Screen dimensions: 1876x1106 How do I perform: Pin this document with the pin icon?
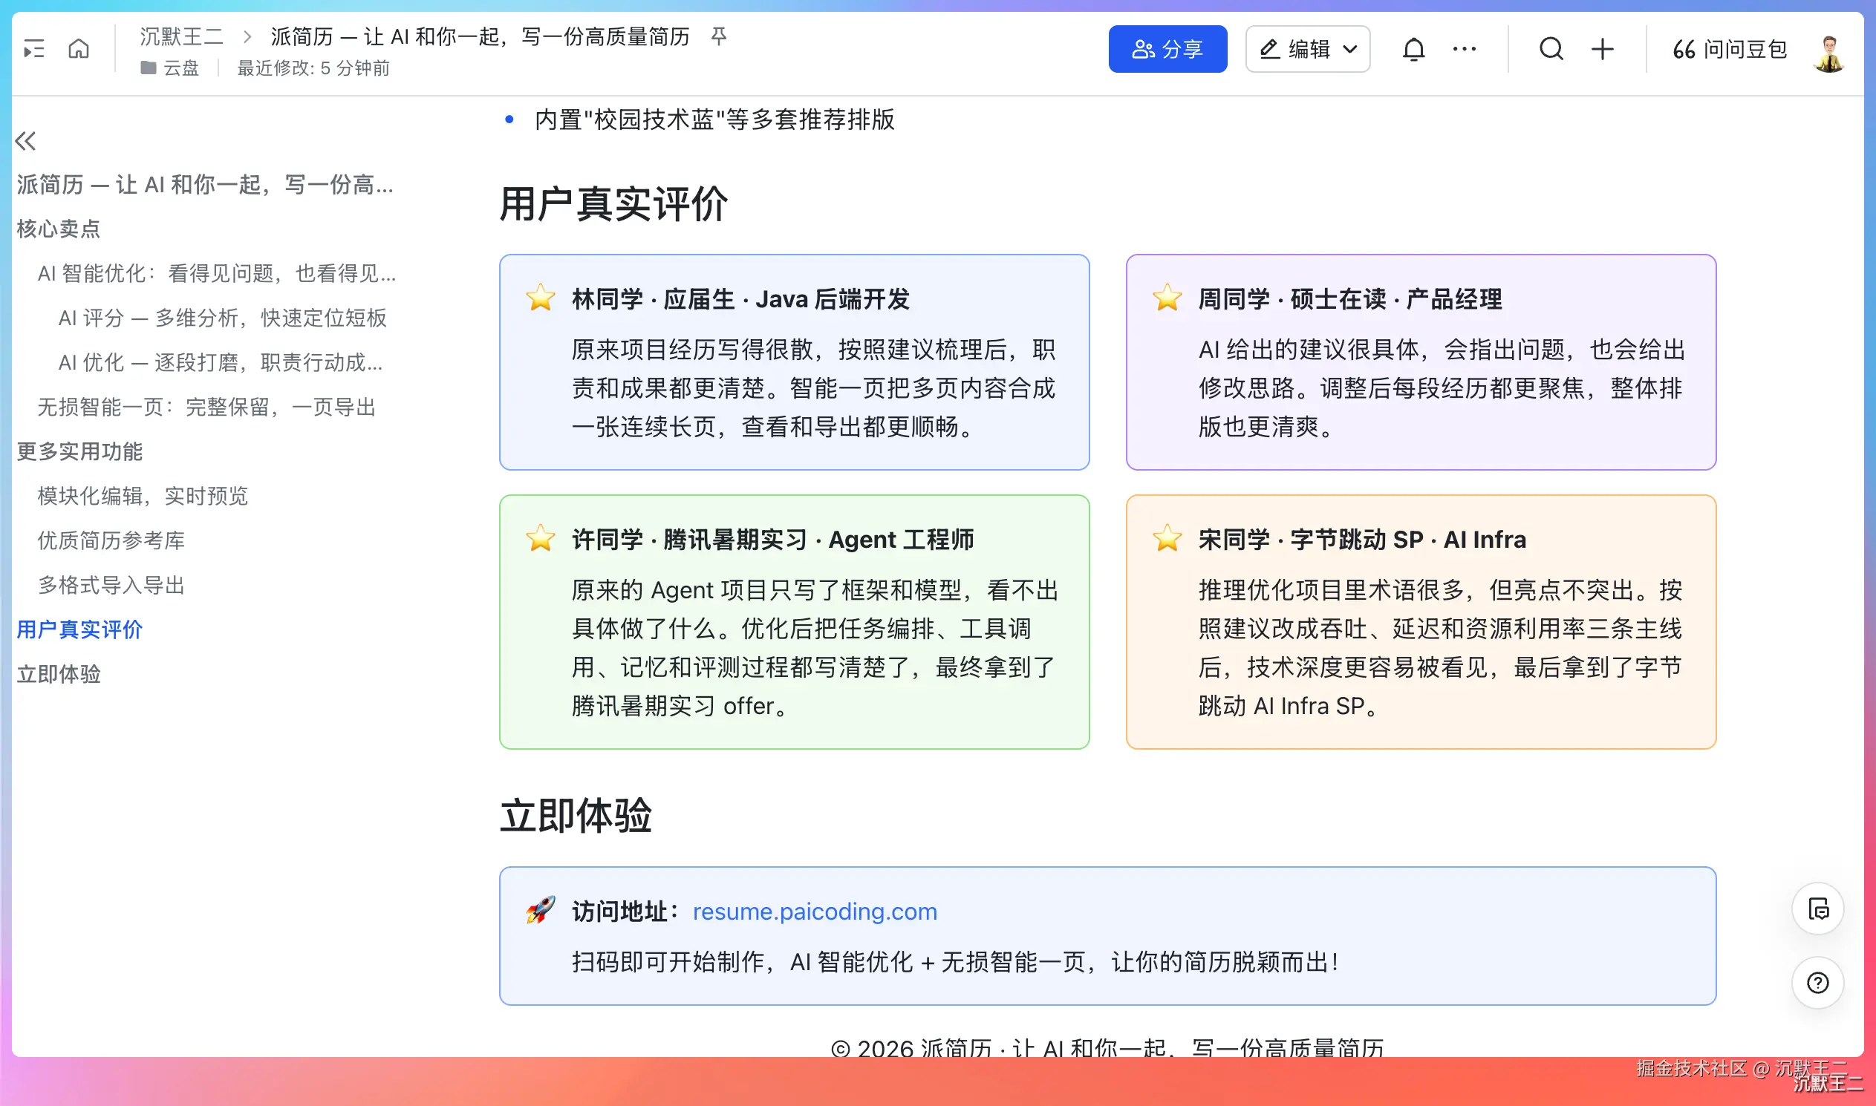718,36
